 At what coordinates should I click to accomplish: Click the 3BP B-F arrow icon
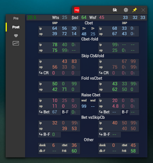coord(101,134)
